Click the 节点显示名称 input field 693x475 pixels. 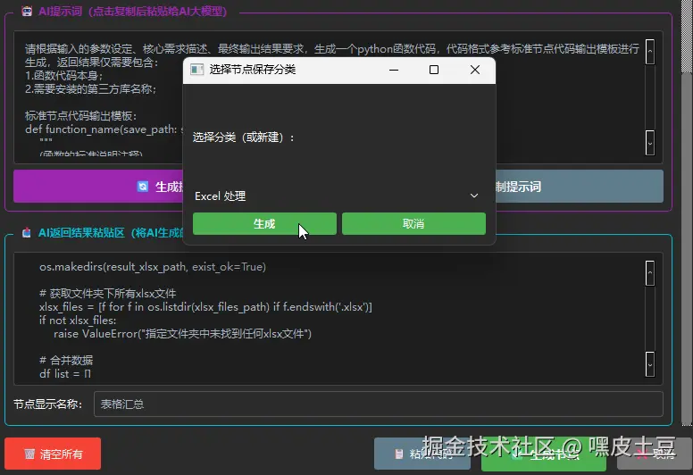[x=379, y=404]
